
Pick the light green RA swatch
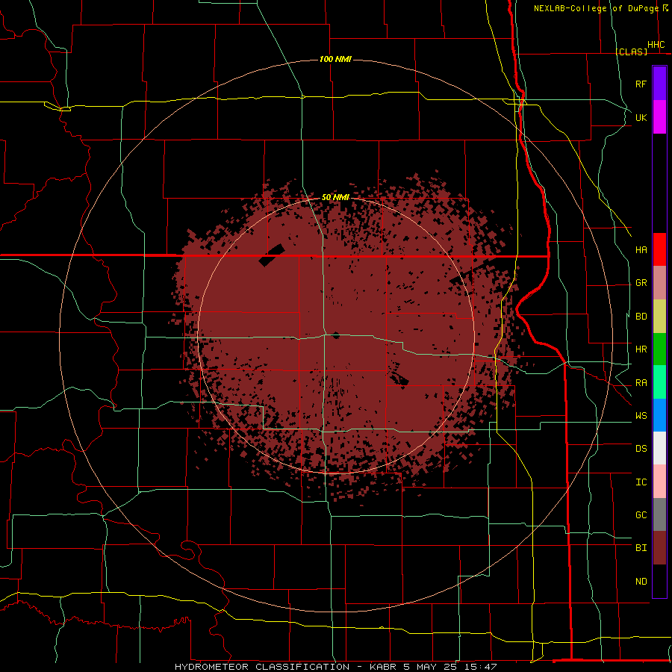(659, 382)
